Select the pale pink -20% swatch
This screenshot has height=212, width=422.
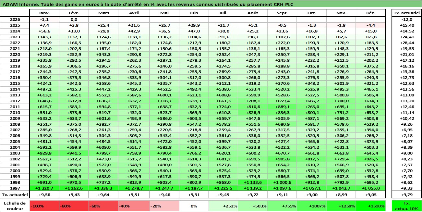(x=164, y=206)
